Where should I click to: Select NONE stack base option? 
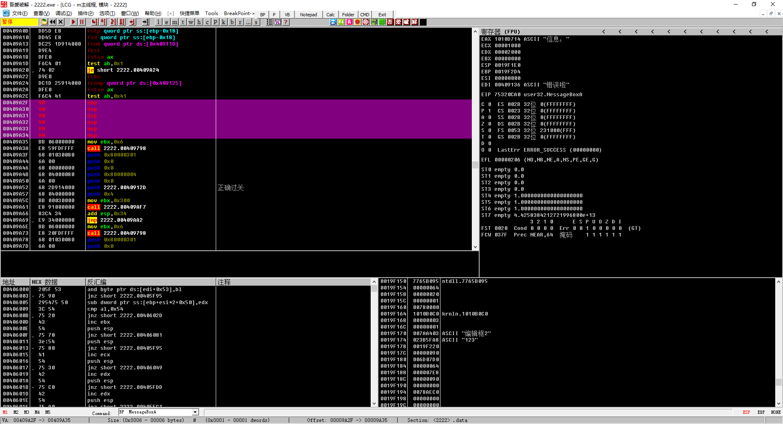[x=776, y=413]
